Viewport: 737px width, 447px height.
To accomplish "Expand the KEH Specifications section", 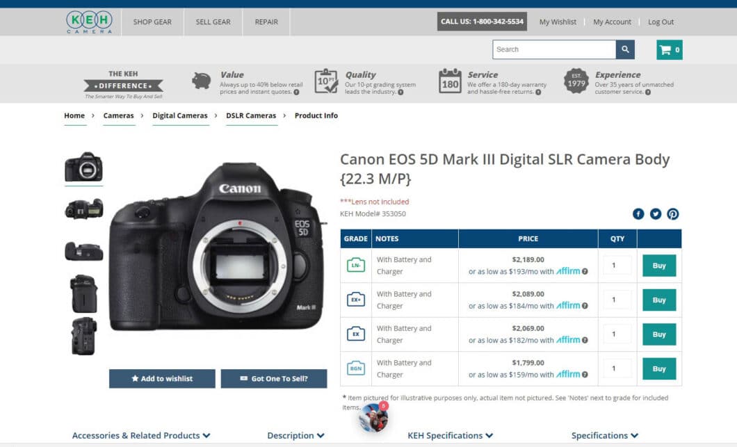I will tap(451, 436).
